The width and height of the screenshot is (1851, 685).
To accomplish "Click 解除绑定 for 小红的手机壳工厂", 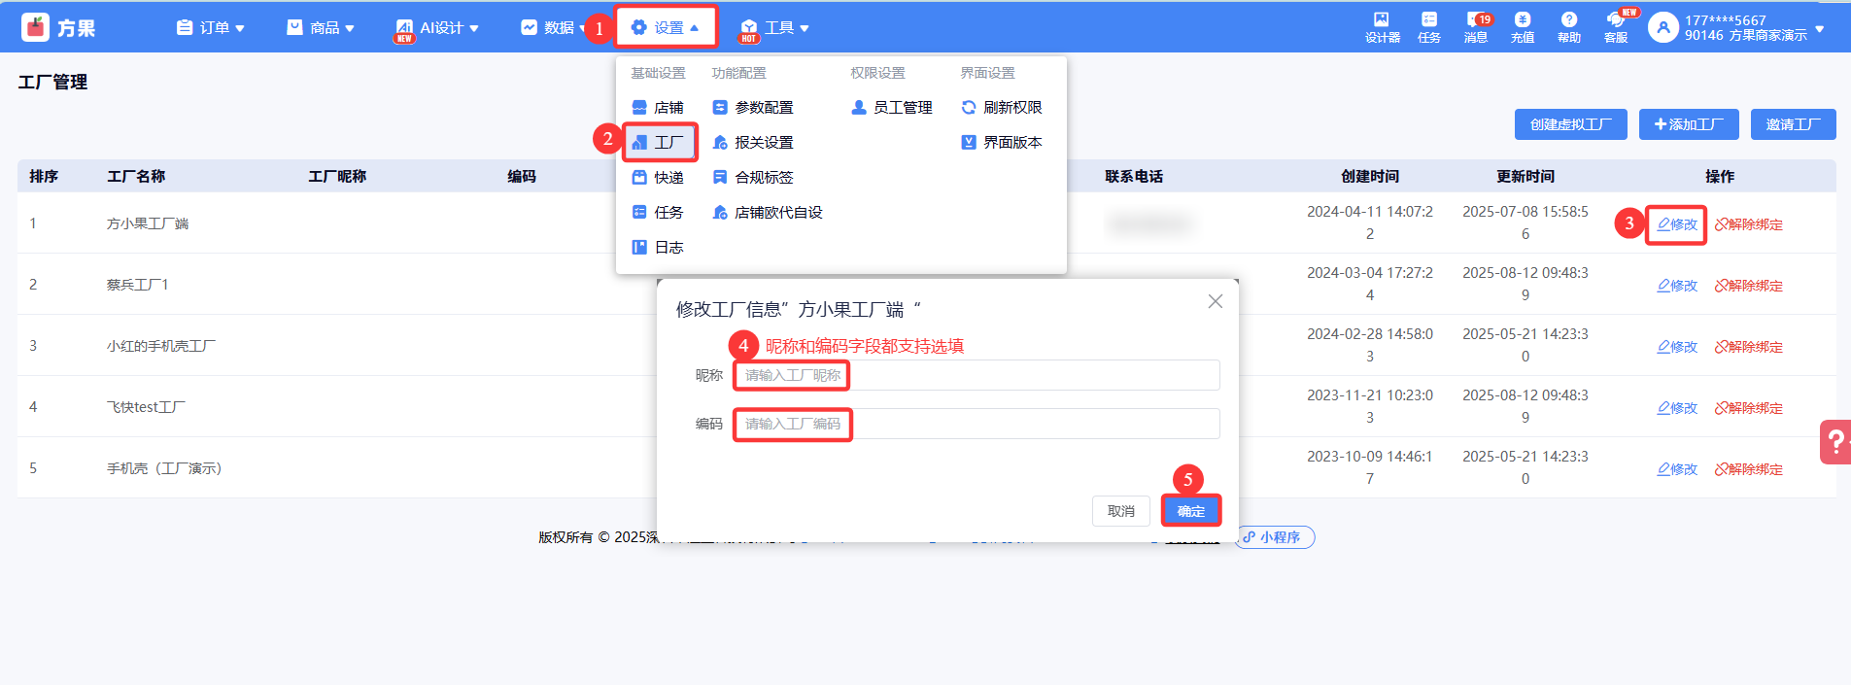I will click(1749, 347).
